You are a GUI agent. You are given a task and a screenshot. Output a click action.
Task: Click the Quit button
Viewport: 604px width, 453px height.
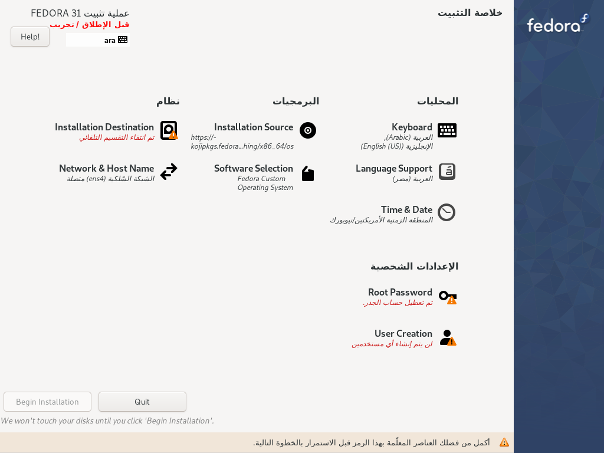[x=142, y=402]
